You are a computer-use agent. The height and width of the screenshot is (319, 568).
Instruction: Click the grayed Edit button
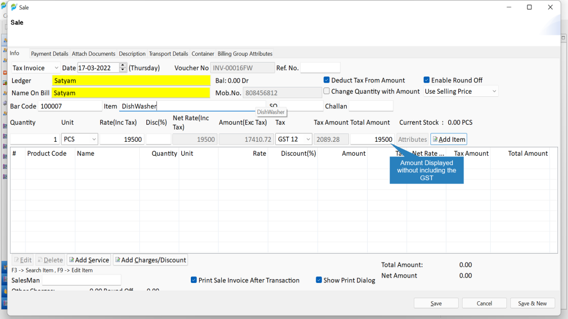click(x=23, y=260)
